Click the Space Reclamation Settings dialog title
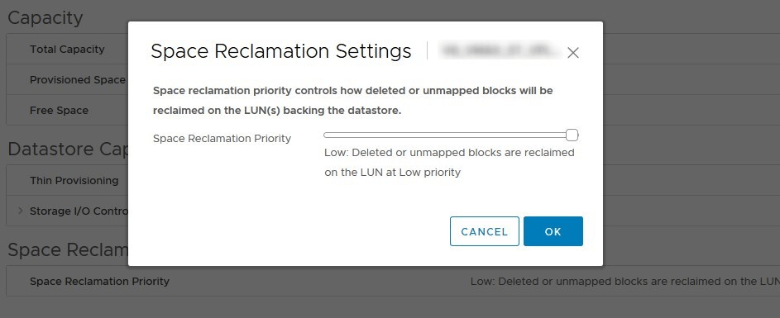This screenshot has height=318, width=780. point(281,51)
